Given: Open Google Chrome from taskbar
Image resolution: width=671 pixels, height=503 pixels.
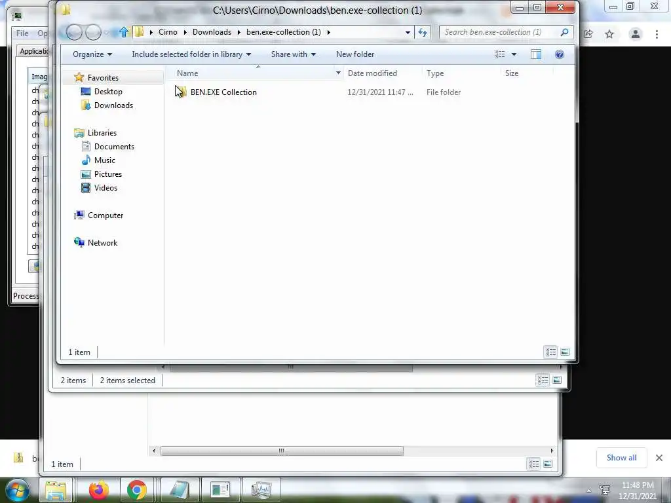Looking at the screenshot, I should click(x=136, y=490).
